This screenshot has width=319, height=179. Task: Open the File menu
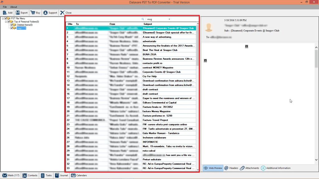click(x=5, y=7)
